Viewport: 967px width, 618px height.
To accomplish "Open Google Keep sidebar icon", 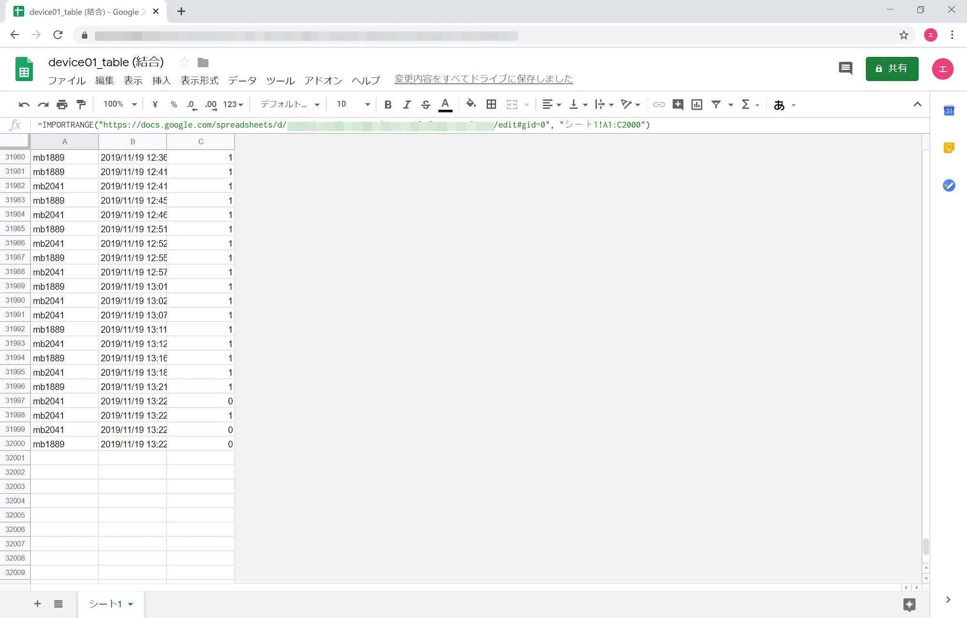I will (x=949, y=148).
